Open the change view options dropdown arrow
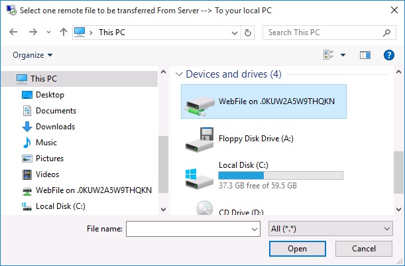This screenshot has width=405, height=266. tap(343, 55)
